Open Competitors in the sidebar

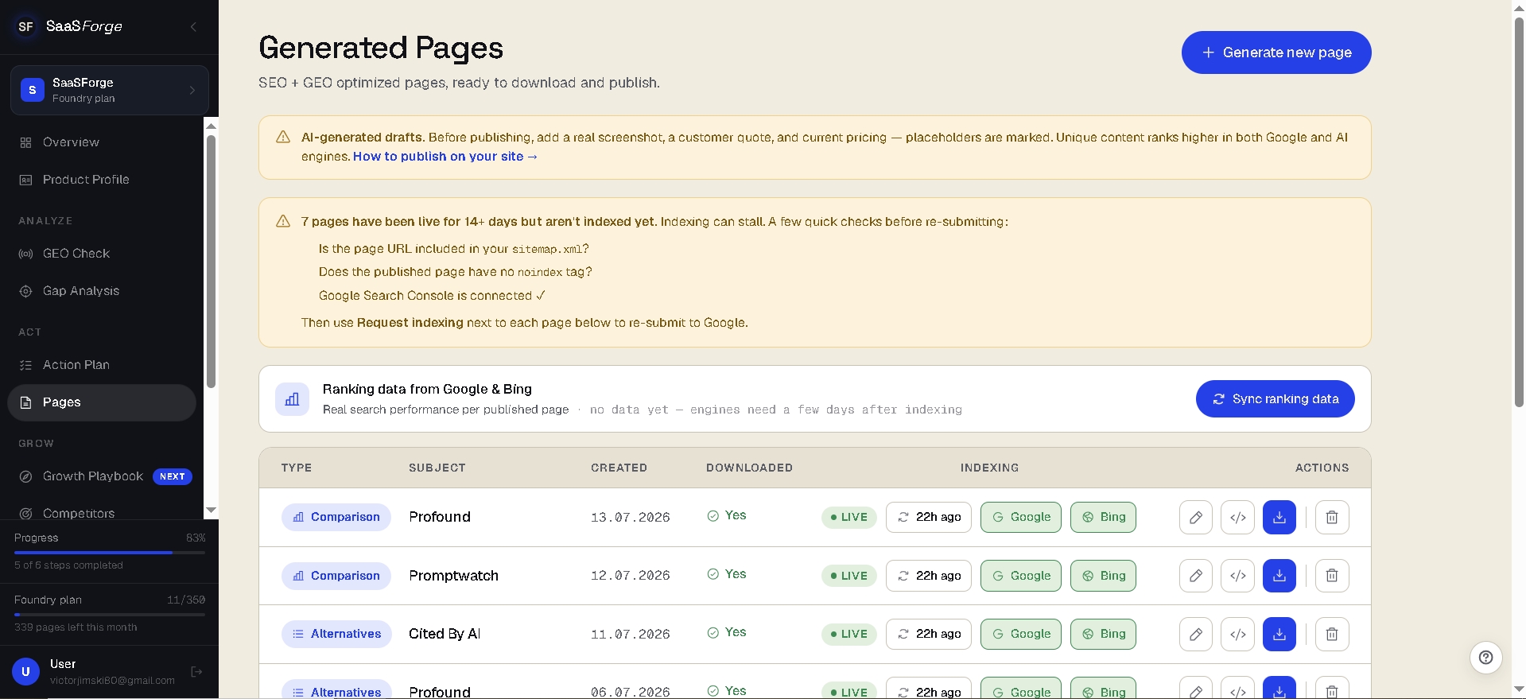(x=102, y=513)
